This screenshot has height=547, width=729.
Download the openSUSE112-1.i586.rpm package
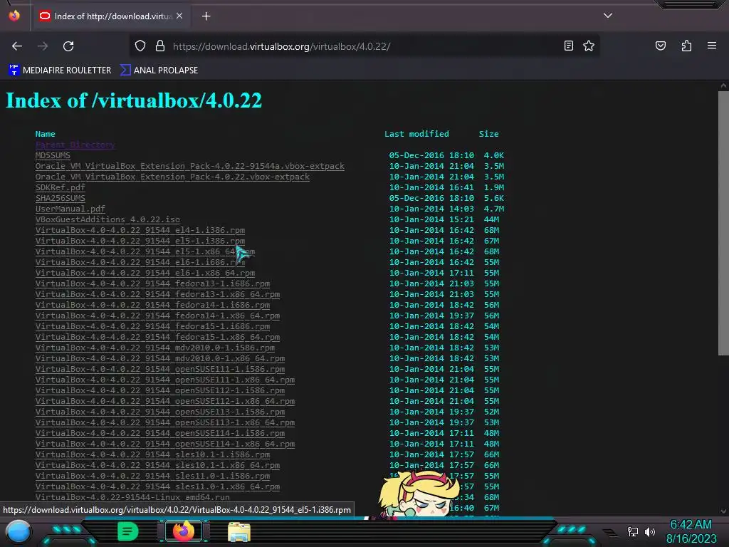tap(160, 391)
